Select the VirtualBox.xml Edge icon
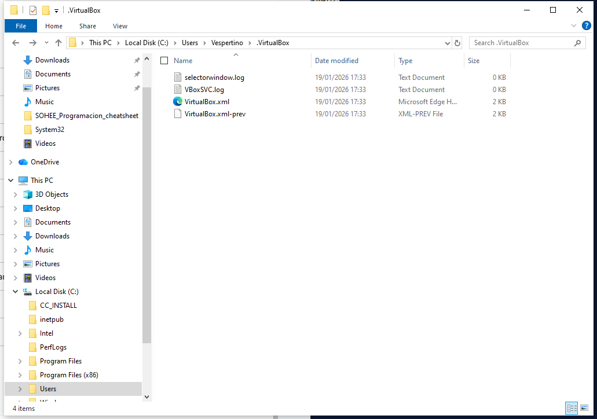This screenshot has height=419, width=597. coord(177,102)
